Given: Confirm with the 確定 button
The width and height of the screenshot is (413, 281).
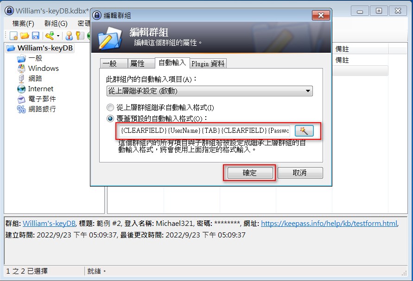Looking at the screenshot, I should point(250,173).
